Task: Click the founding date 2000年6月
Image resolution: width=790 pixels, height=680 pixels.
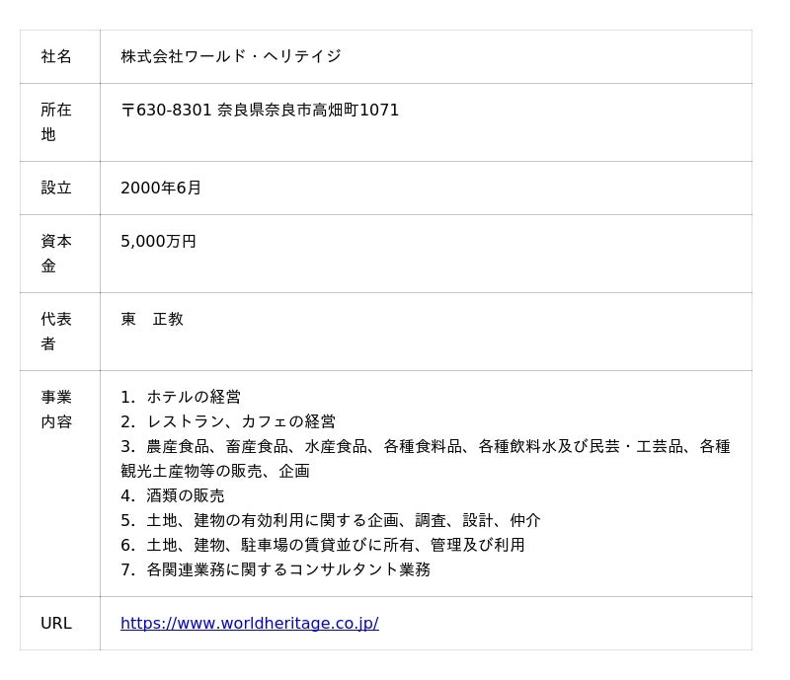Action: tap(161, 189)
